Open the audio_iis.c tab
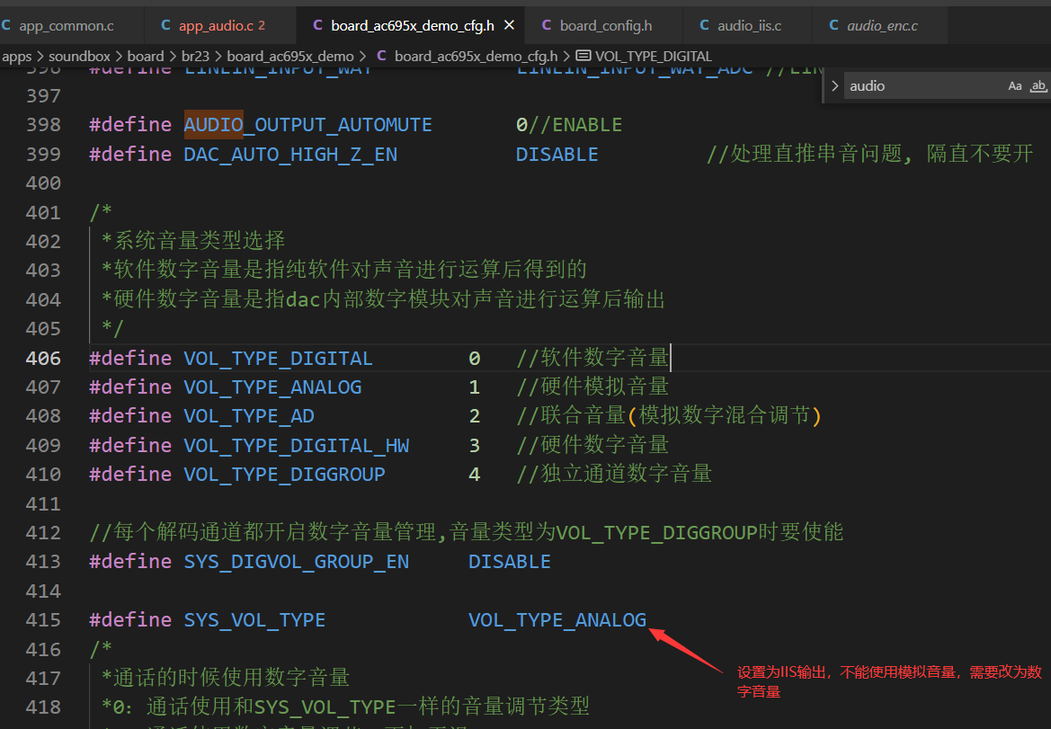Screen dimensions: 1051x729 click(749, 25)
